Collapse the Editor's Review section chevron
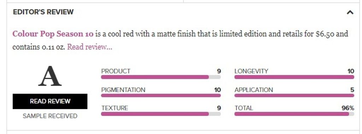The width and height of the screenshot is (362, 134). (350, 12)
